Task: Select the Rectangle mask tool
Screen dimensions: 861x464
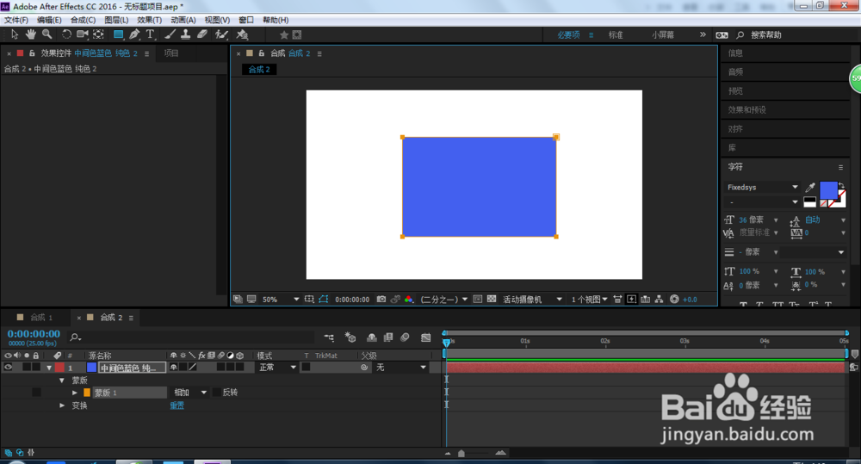Action: click(118, 34)
